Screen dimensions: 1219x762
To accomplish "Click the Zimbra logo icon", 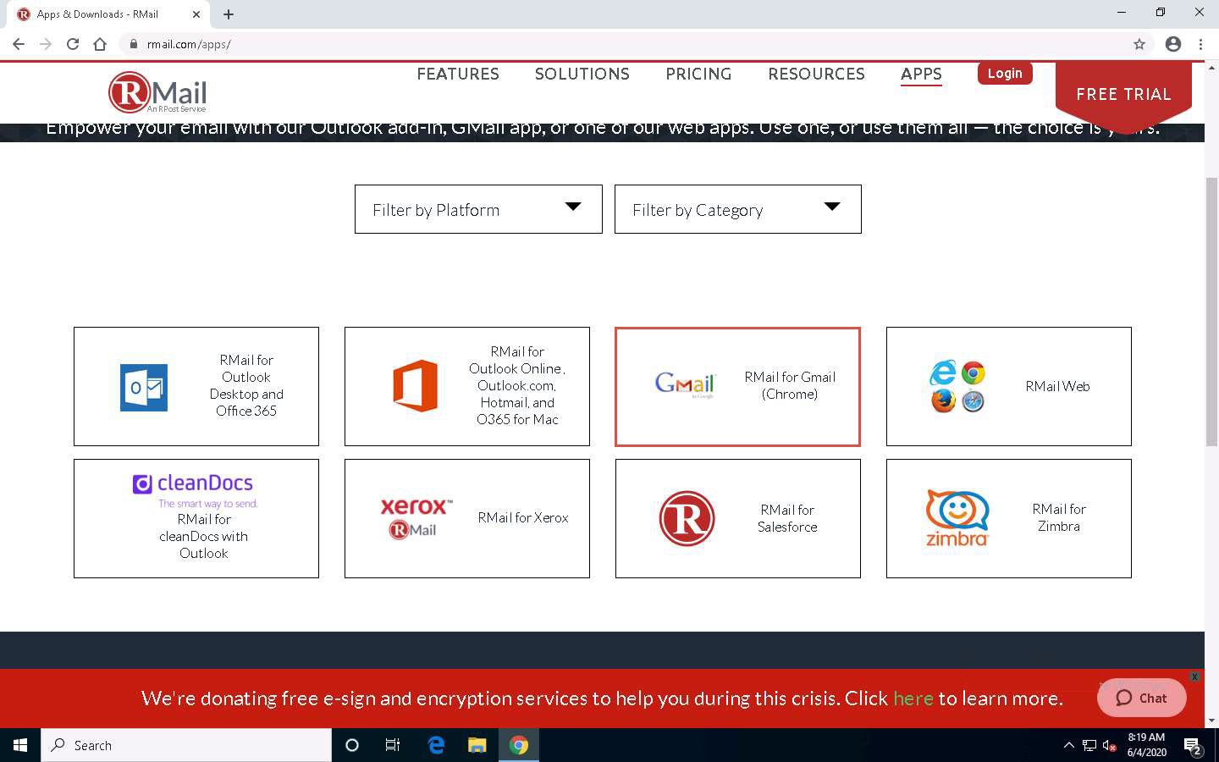I will point(957,517).
